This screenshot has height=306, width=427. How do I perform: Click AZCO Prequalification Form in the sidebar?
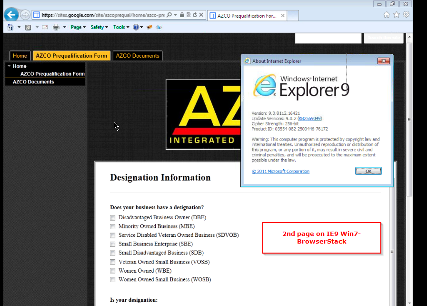click(52, 74)
